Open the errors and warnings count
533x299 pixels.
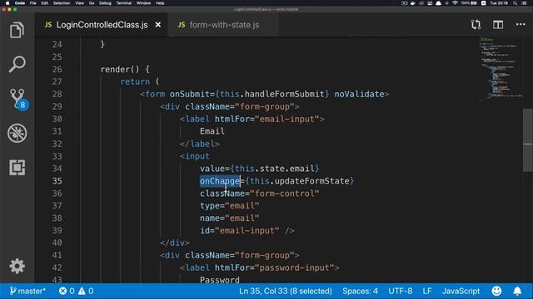76,291
